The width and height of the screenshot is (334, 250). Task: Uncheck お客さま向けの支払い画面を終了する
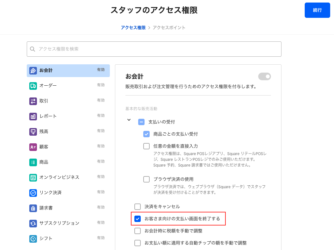[x=138, y=219]
